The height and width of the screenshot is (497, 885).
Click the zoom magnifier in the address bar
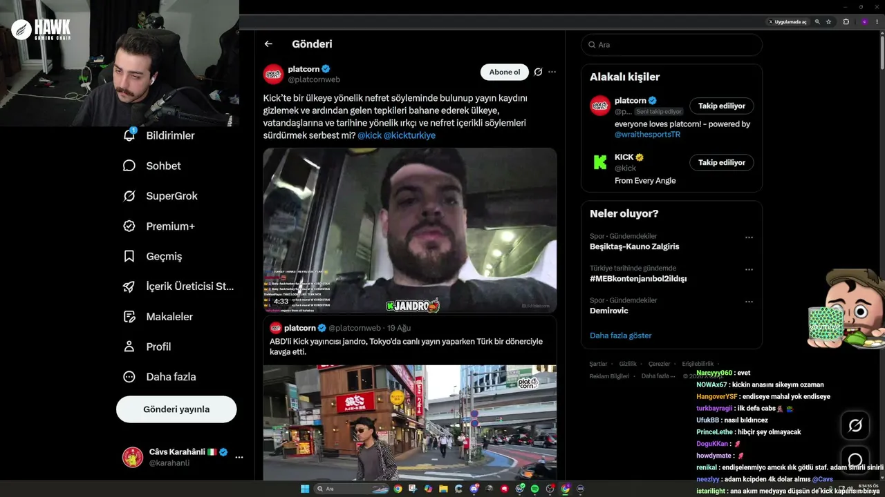click(x=817, y=22)
